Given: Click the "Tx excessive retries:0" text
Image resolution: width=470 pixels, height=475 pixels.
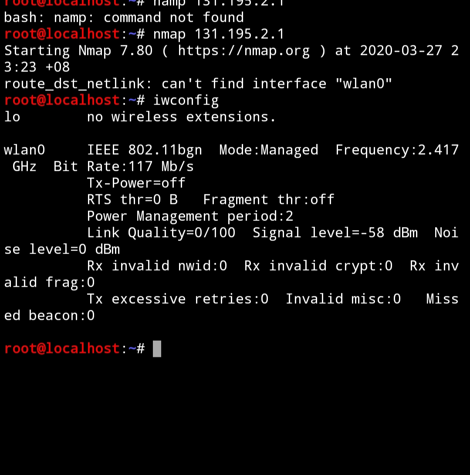Looking at the screenshot, I should pos(178,299).
